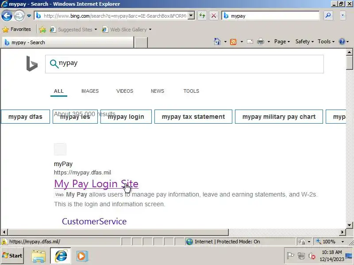The height and width of the screenshot is (265, 354).
Task: Click horizontal scrollbar right arrow
Action: click(x=342, y=232)
